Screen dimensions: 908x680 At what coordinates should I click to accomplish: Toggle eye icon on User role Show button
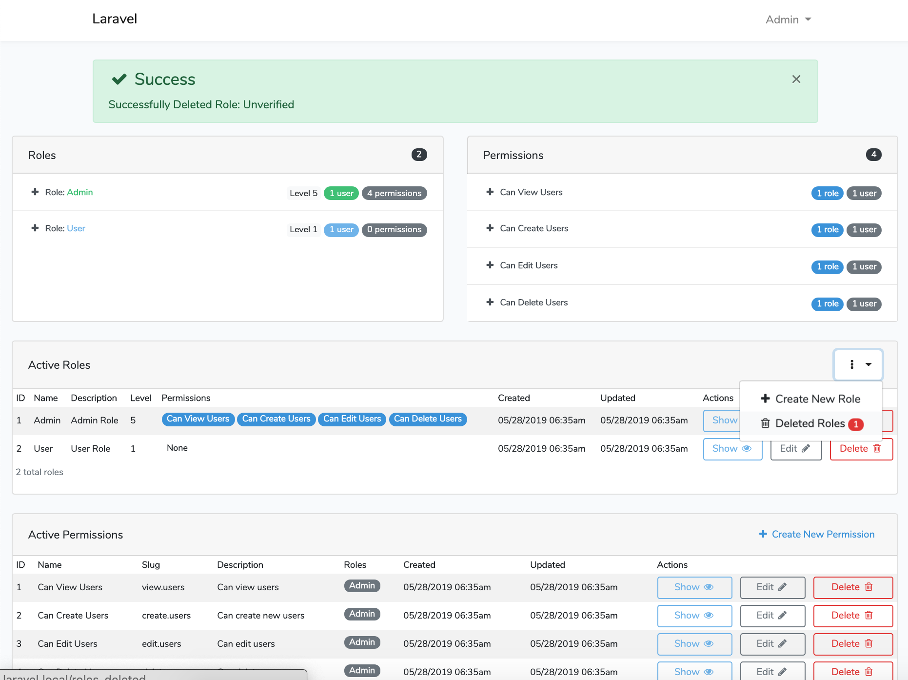pyautogui.click(x=746, y=448)
